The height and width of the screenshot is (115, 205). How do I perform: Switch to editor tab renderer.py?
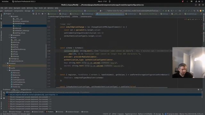tap(131, 14)
